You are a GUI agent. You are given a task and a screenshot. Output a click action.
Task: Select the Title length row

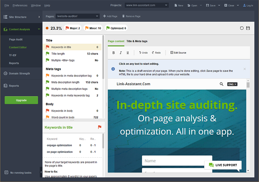click(x=72, y=54)
